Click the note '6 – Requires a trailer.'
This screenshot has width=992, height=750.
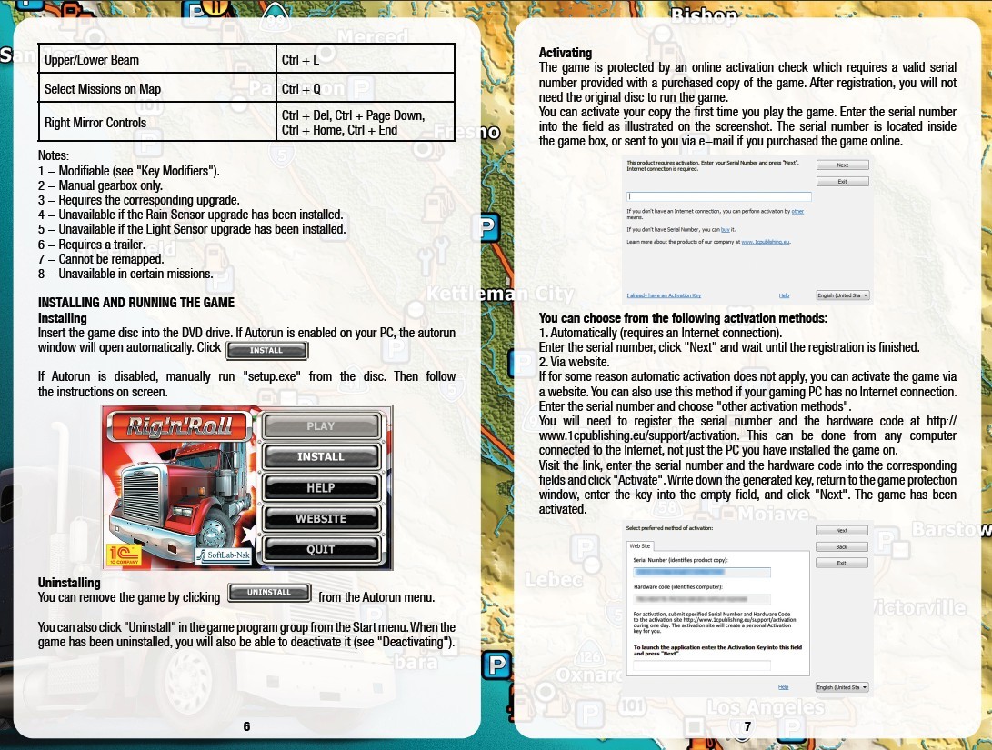coord(92,245)
